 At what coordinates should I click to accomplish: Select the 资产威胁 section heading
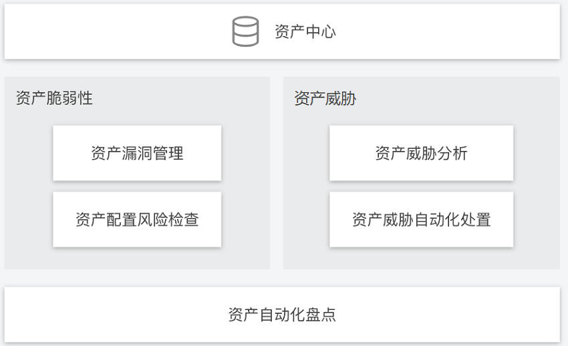pos(325,98)
